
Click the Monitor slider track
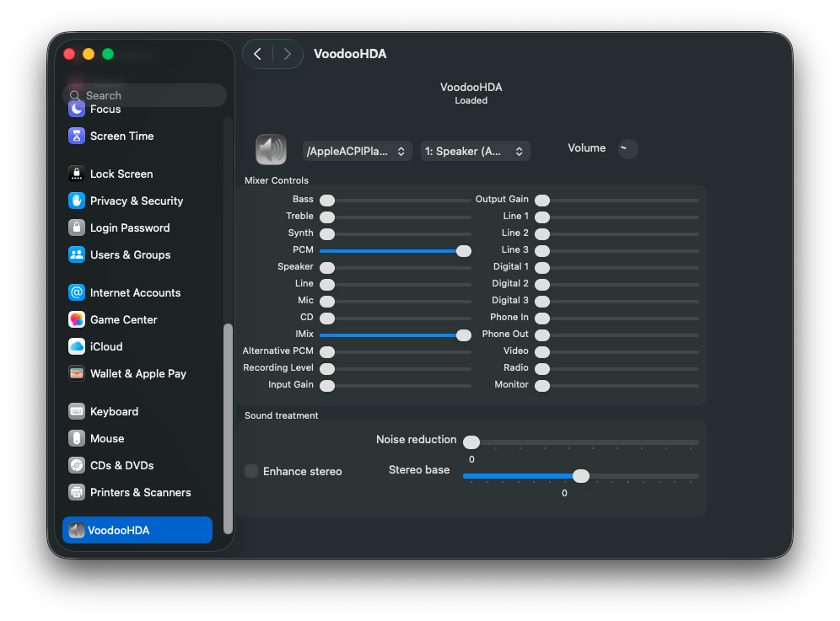pyautogui.click(x=617, y=385)
